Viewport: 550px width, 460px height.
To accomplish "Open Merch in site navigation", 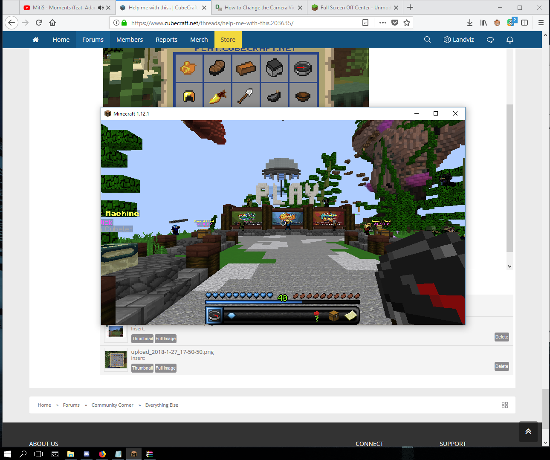I will [199, 40].
